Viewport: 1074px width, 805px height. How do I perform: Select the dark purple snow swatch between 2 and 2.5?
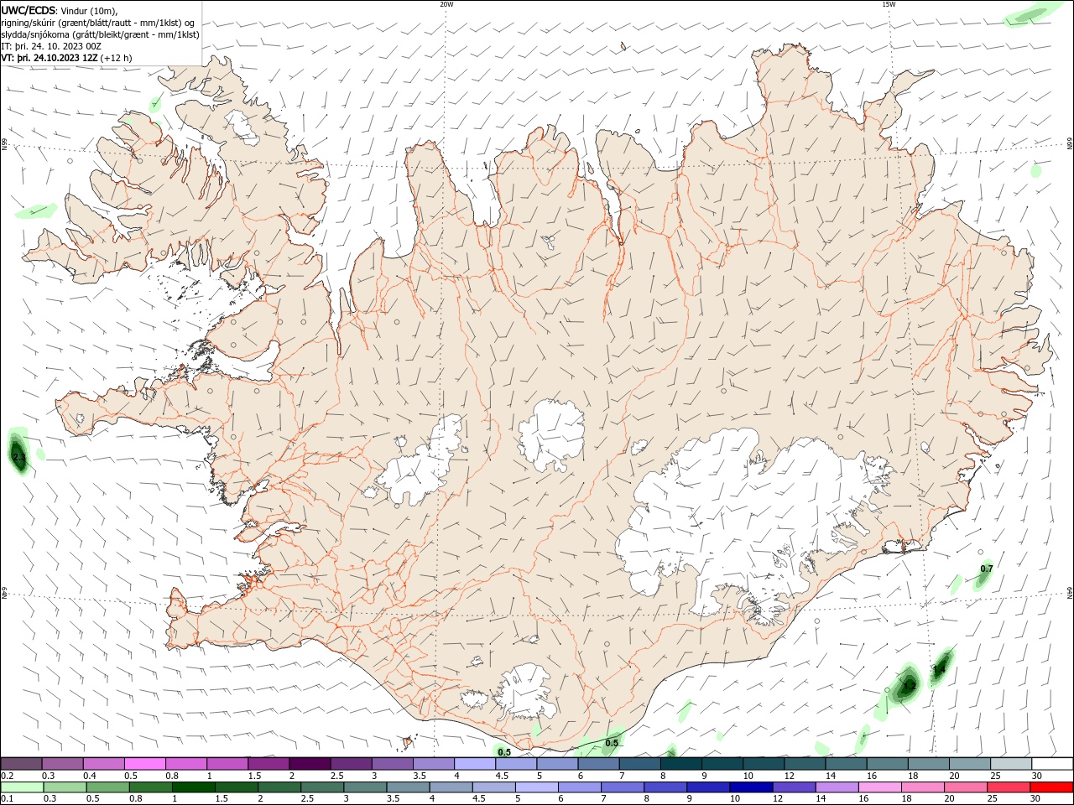310,764
